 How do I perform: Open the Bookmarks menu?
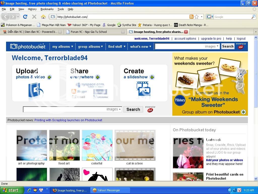pyautogui.click(x=47, y=9)
